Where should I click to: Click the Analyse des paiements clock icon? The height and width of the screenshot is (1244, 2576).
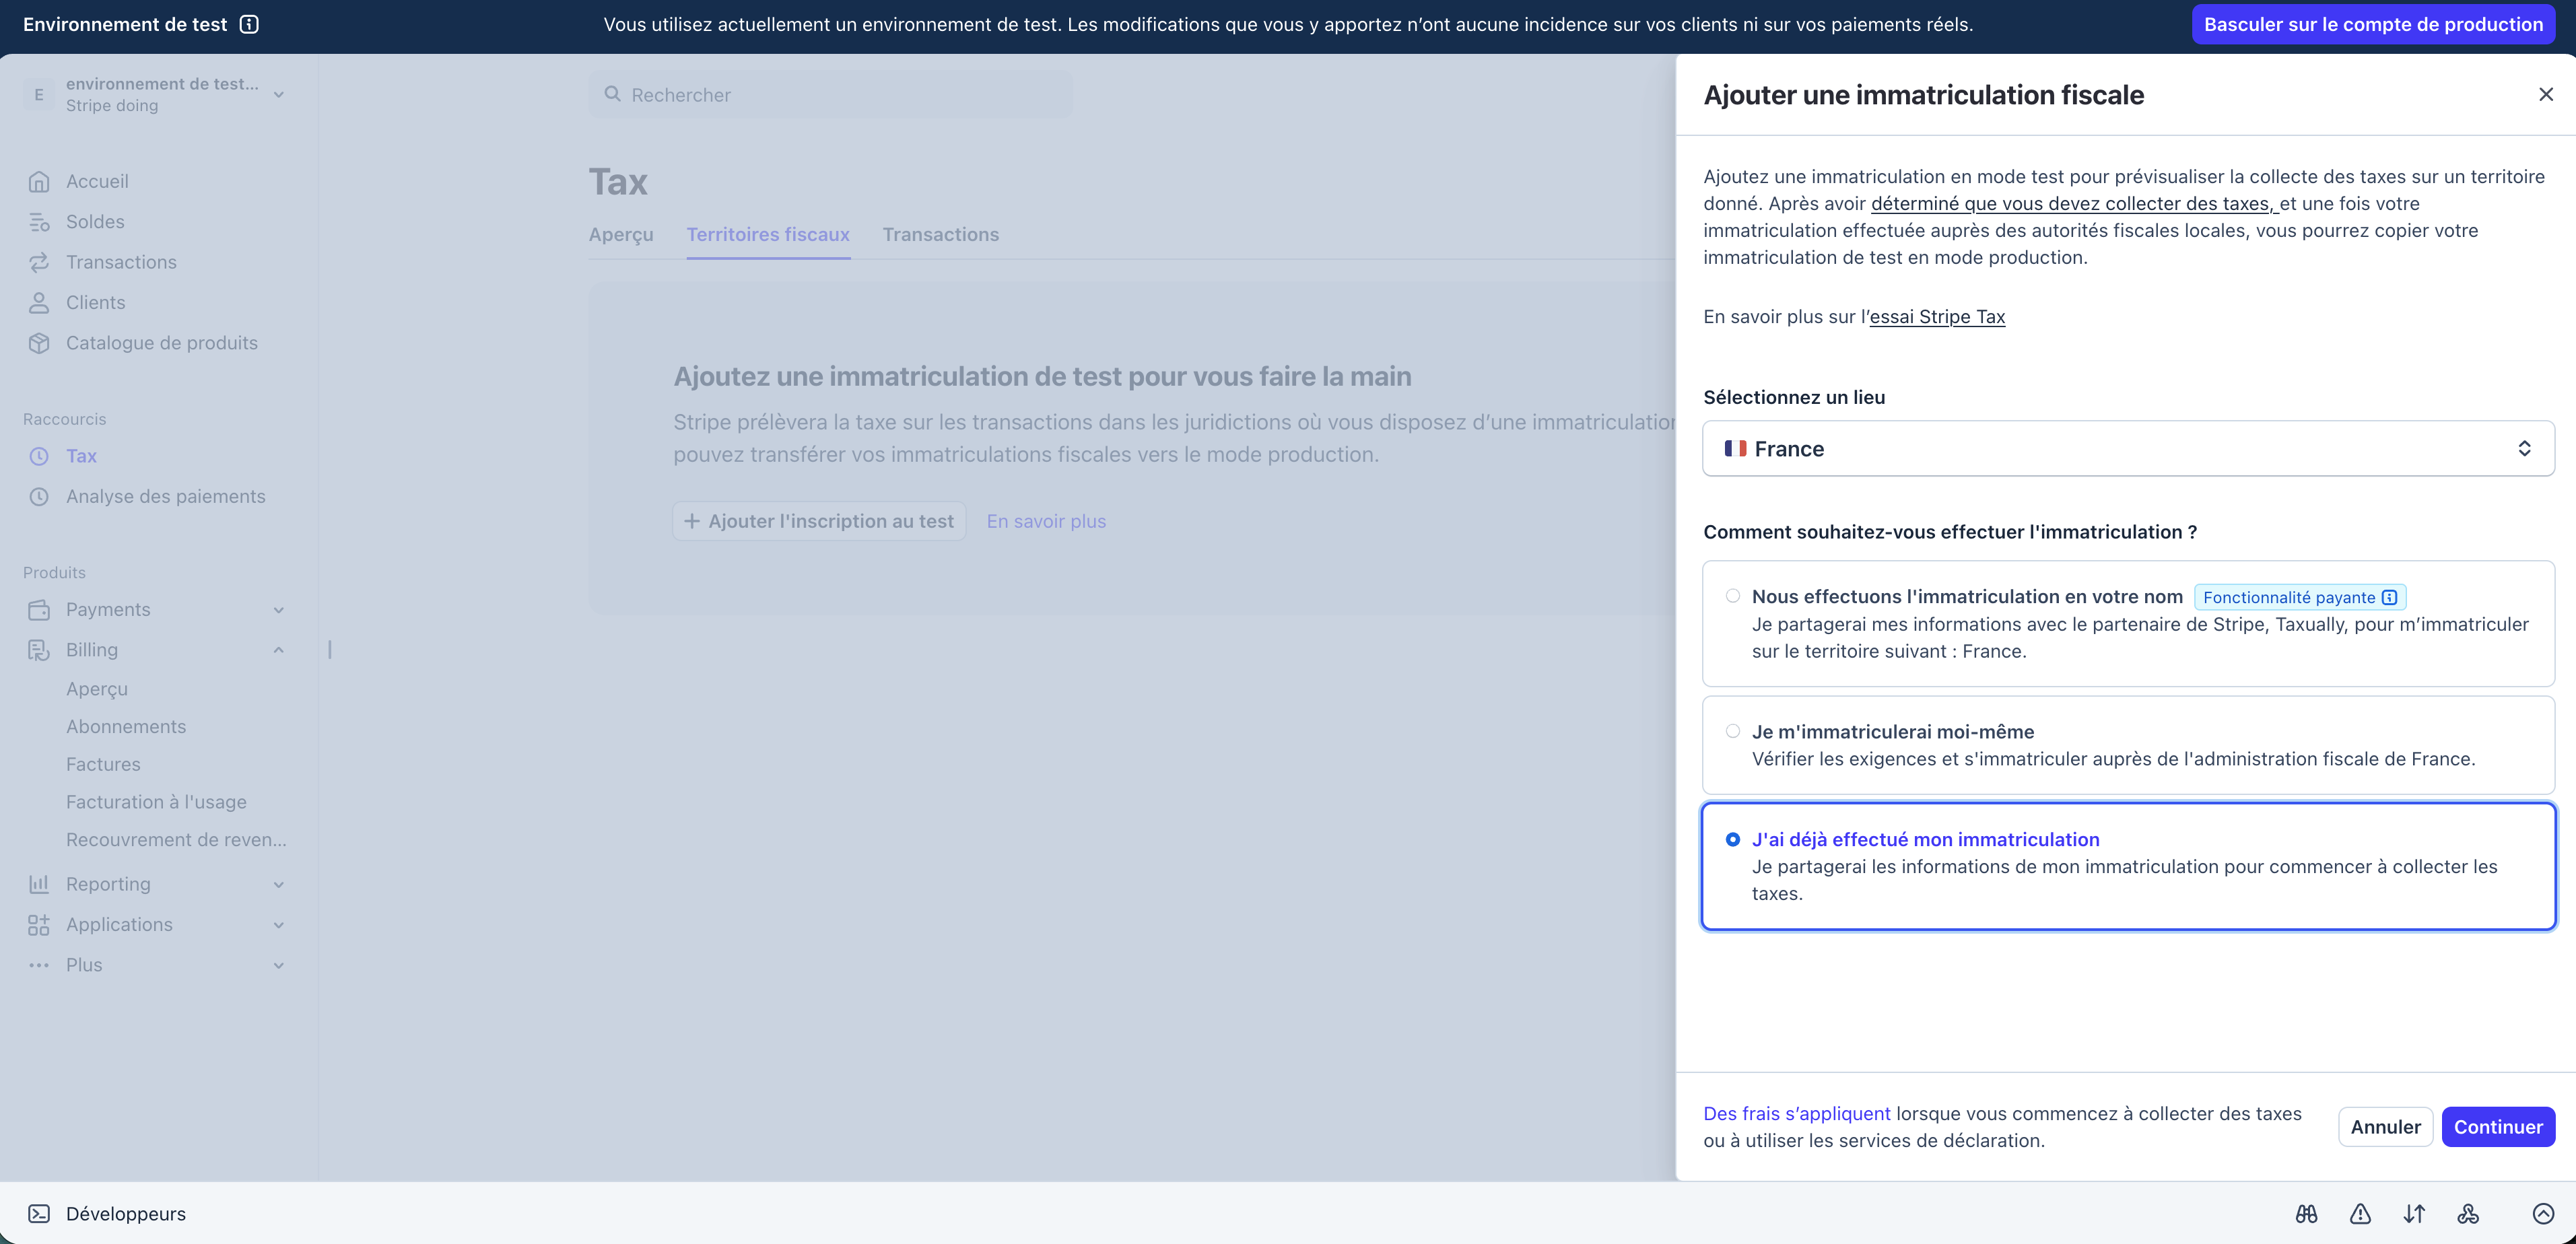click(39, 496)
